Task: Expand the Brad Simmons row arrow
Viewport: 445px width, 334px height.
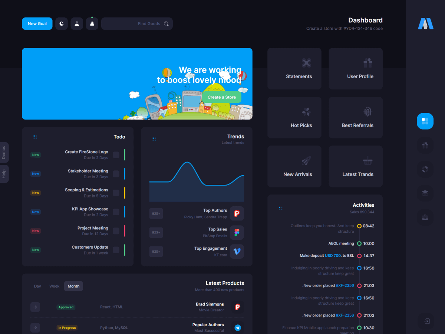Action: pyautogui.click(x=35, y=307)
